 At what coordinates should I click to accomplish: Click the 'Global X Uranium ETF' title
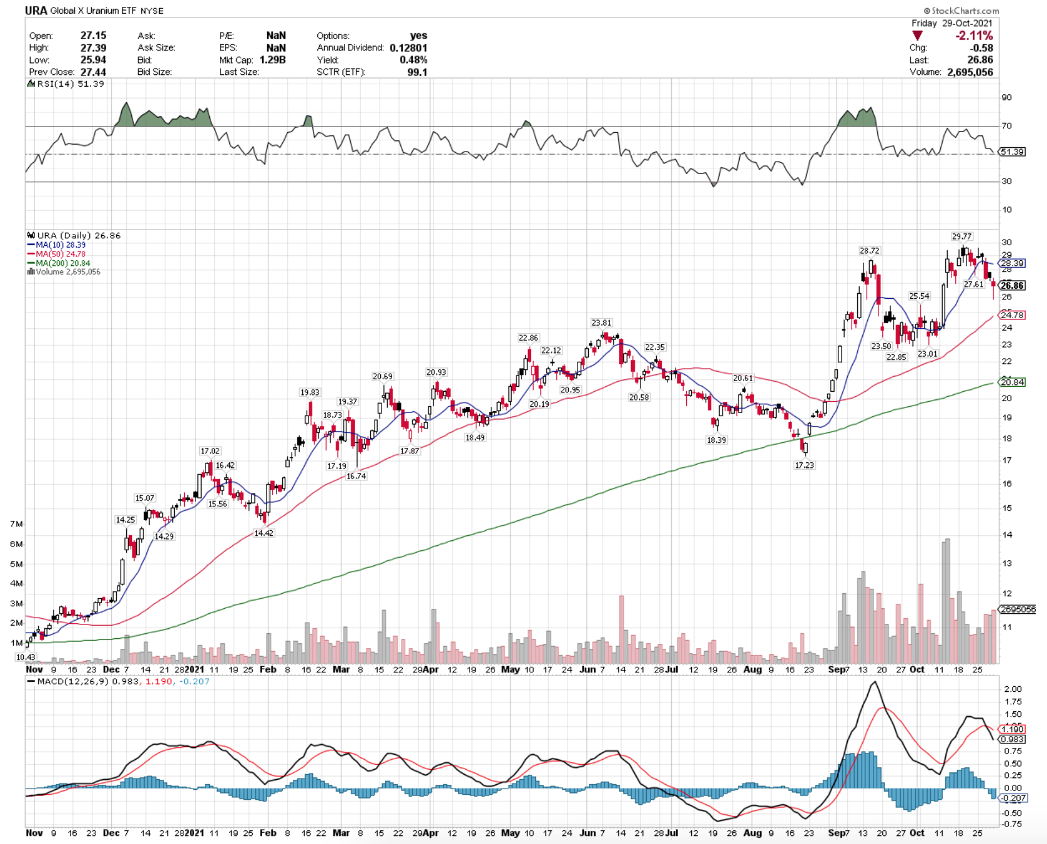[x=94, y=11]
